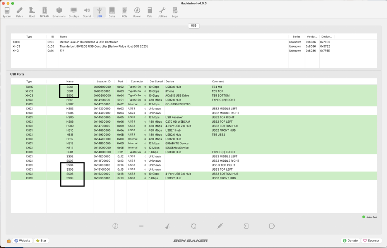
Task: Click the GIGABYTE Device cell
Action: coord(177,144)
